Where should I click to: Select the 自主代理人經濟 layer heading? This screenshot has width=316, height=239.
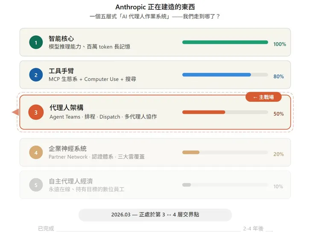click(70, 181)
